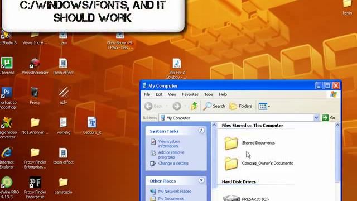Open My Network Places link

click(175, 191)
